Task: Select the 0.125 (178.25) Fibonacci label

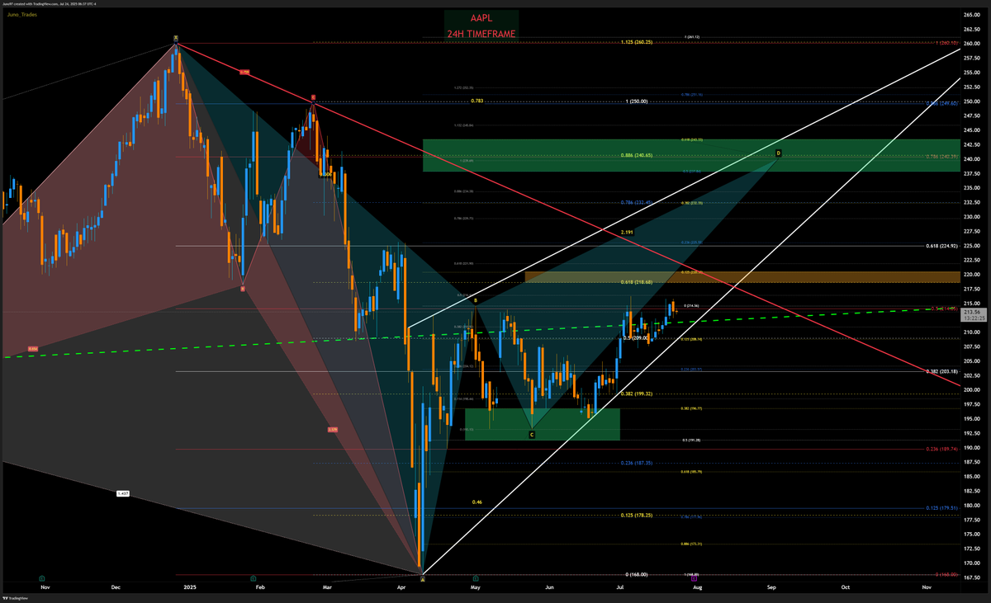Action: point(637,516)
